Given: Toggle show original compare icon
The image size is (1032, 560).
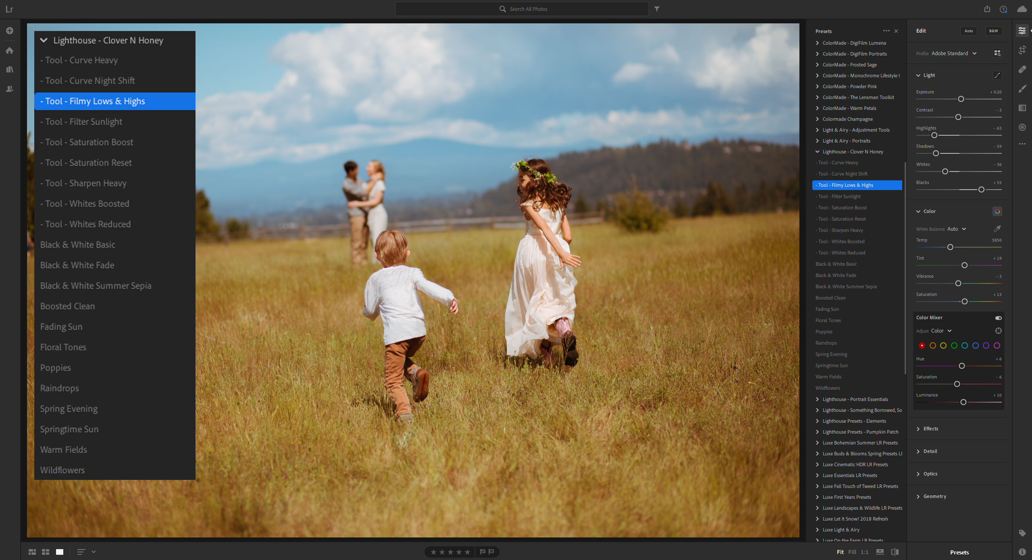Looking at the screenshot, I should (895, 552).
